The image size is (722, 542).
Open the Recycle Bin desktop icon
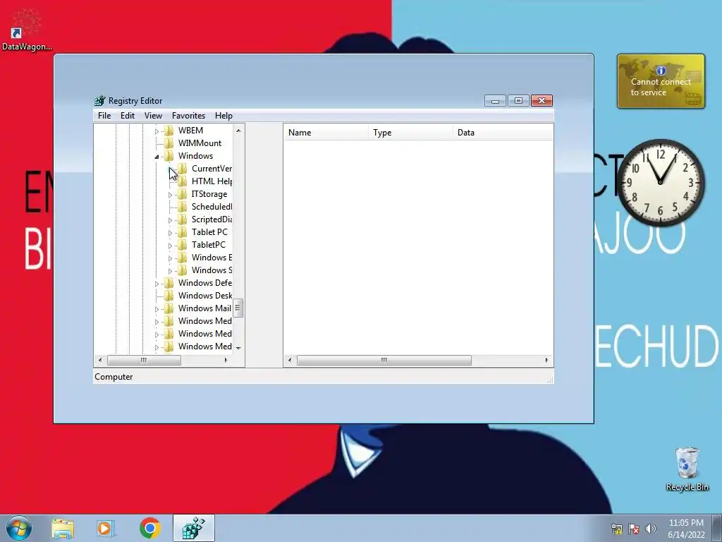[x=687, y=469]
